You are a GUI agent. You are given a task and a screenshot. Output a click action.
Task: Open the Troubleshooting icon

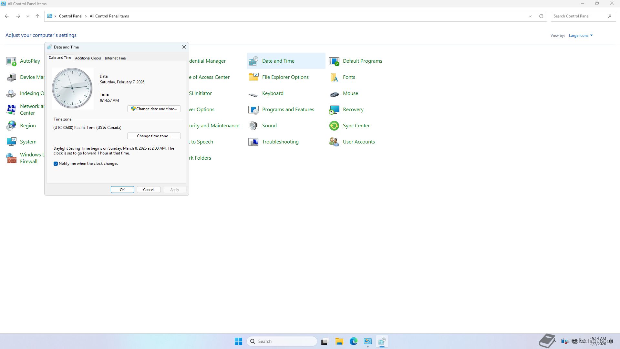tap(253, 142)
